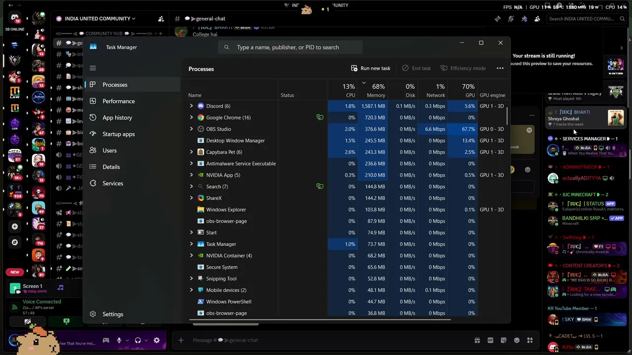Open the Task Manager hamburger navigation menu
The height and width of the screenshot is (355, 632).
[93, 68]
